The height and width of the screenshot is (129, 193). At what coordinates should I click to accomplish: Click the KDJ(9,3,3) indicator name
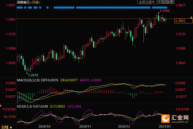24,106
